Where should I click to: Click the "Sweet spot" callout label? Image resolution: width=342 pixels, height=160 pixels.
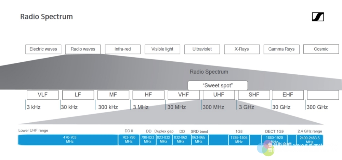[218, 85]
